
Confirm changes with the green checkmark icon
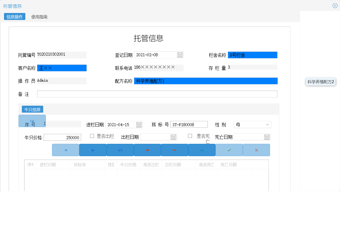click(229, 150)
